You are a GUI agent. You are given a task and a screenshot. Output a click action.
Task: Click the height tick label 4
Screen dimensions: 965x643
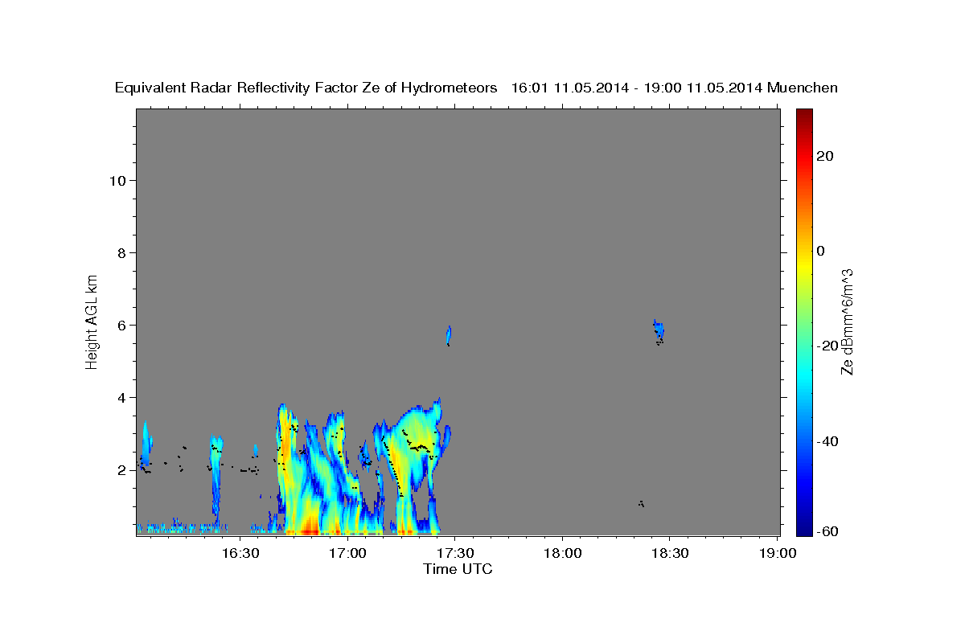click(x=122, y=398)
